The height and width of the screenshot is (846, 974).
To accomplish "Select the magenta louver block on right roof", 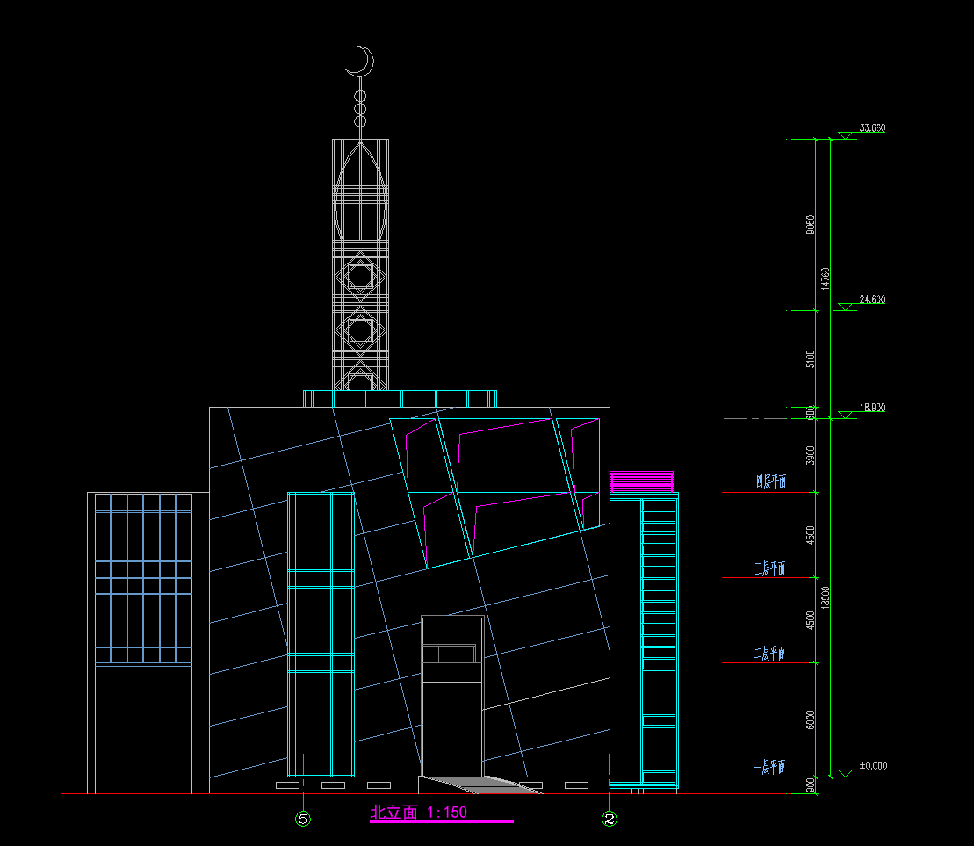I will pos(642,481).
